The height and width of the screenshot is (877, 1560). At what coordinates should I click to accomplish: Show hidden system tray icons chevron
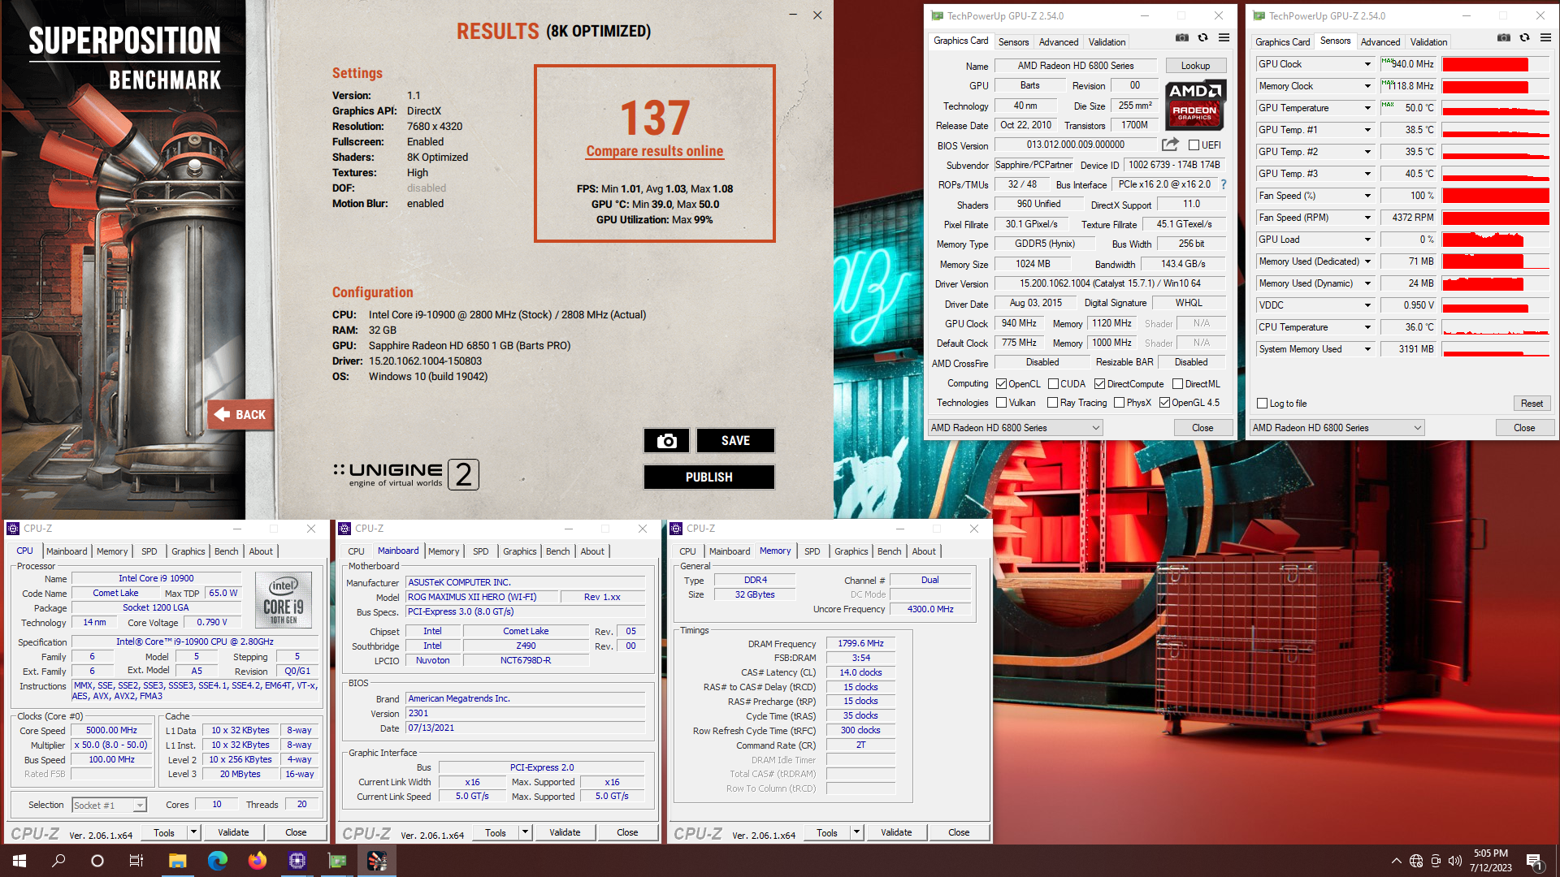click(x=1396, y=861)
